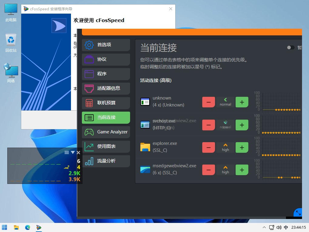309x232 pixels.
Task: Open the 联机预算 online budget section
Action: (106, 103)
